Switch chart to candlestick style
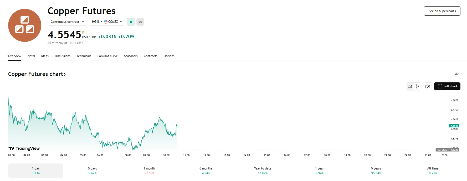Viewport: 467px width, 181px height. (x=417, y=86)
